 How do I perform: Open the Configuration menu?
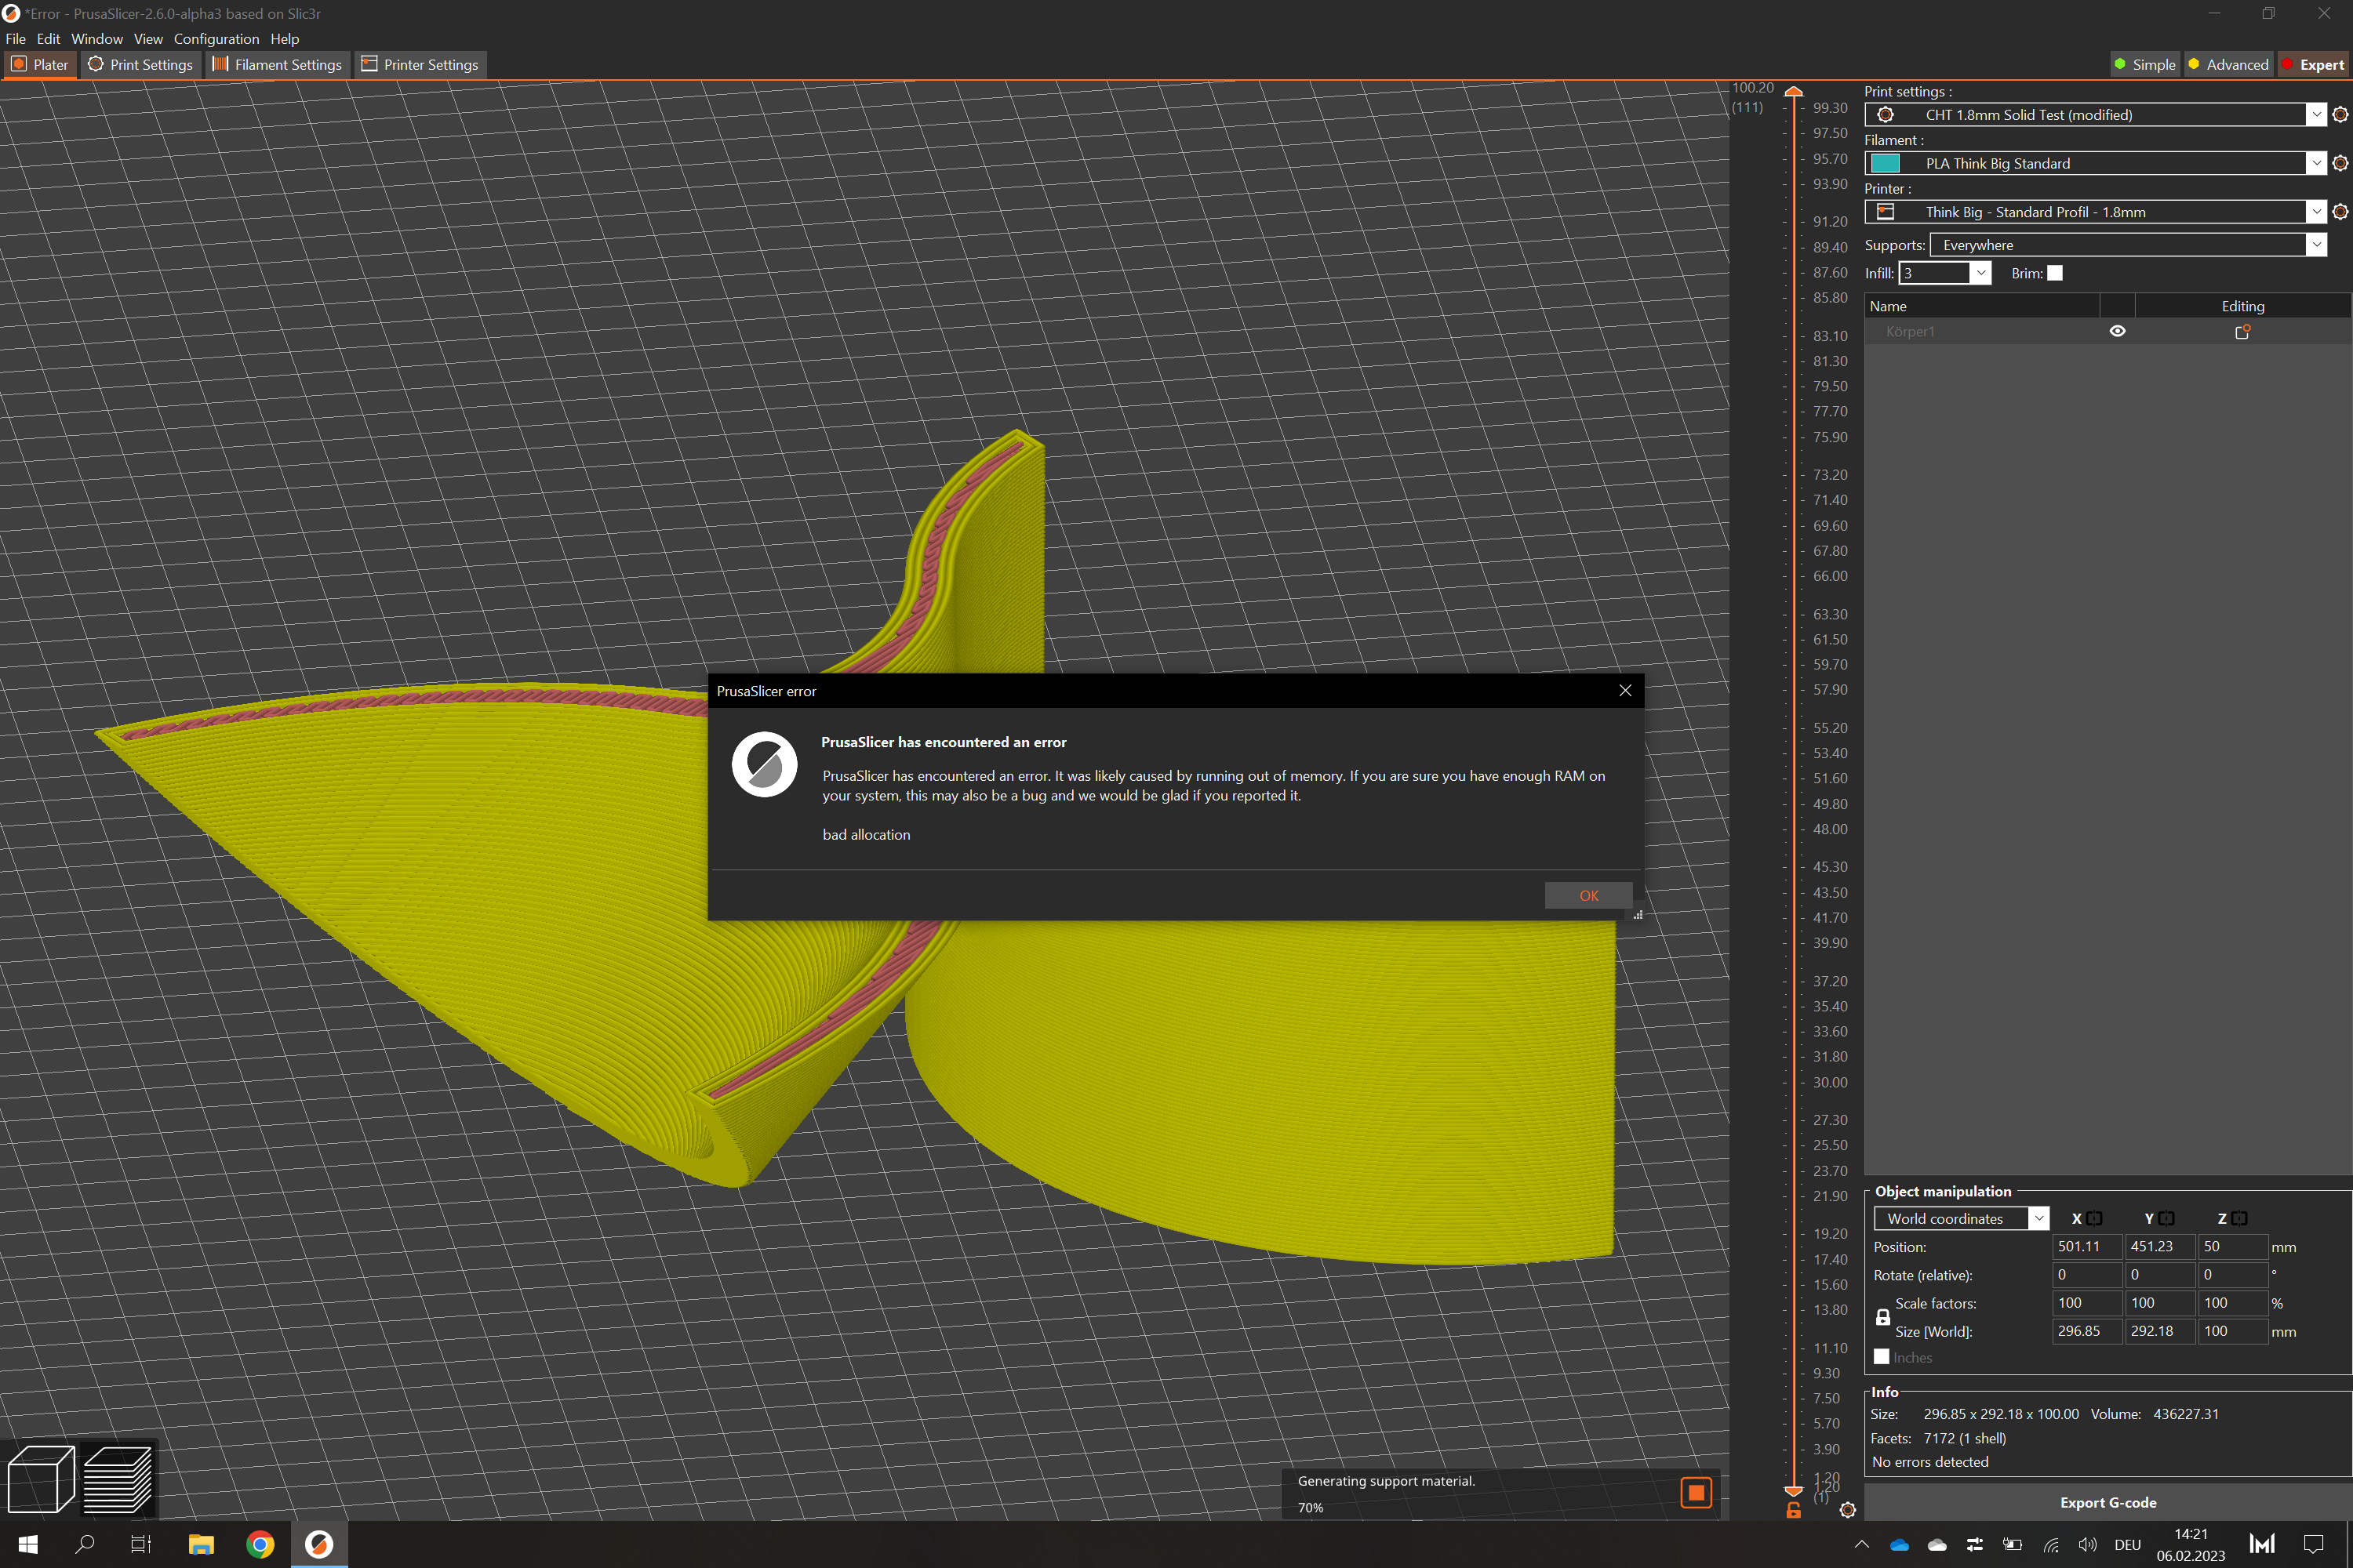[x=216, y=38]
